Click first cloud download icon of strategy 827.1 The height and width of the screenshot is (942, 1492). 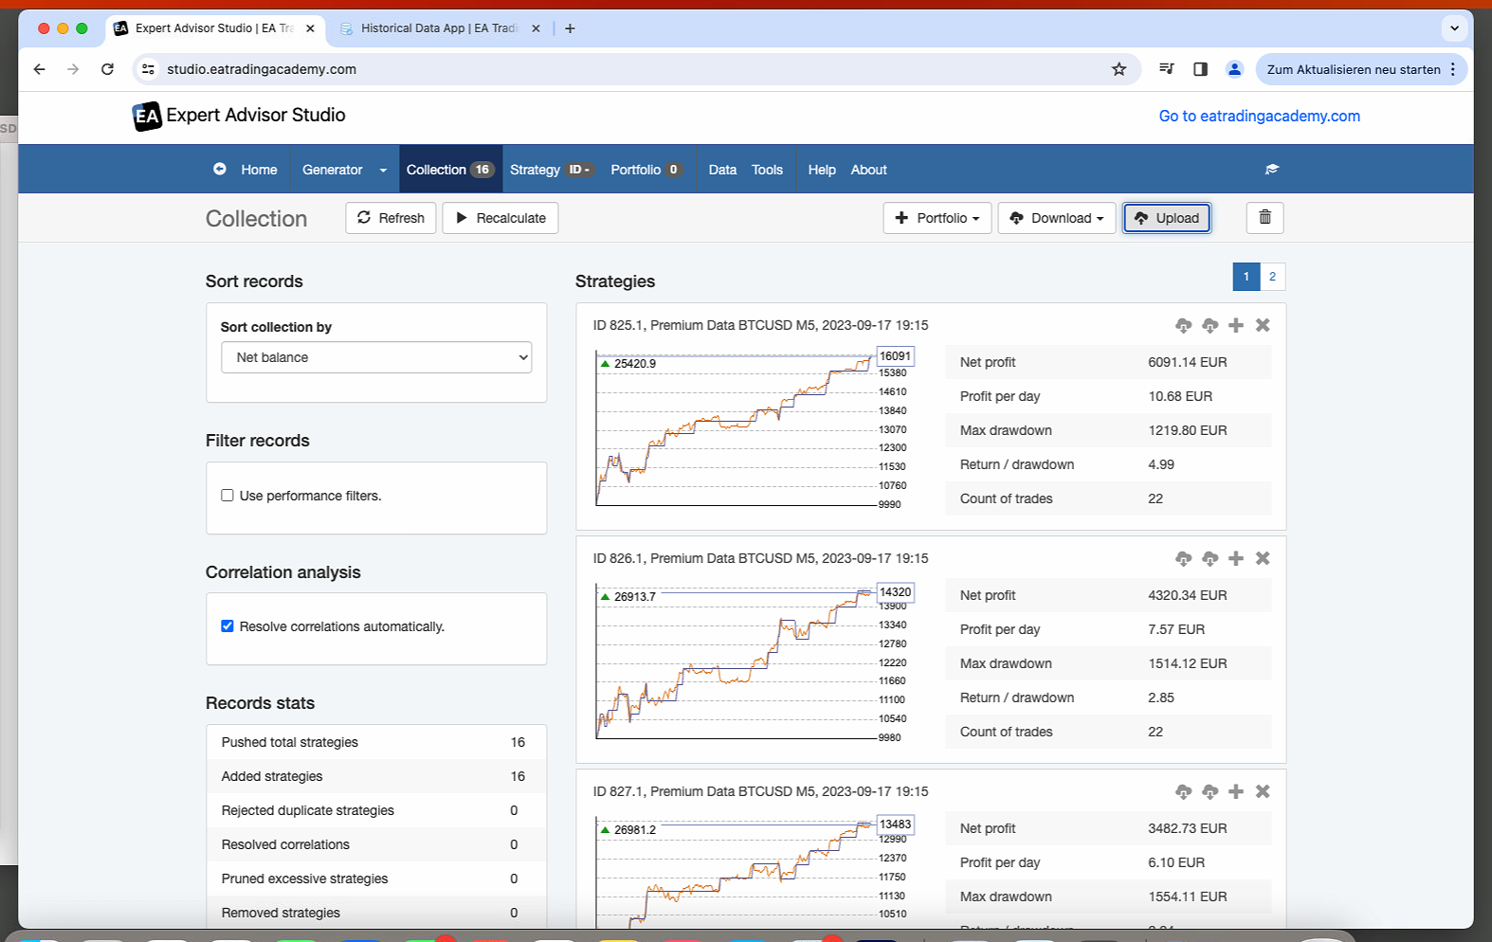coord(1183,791)
